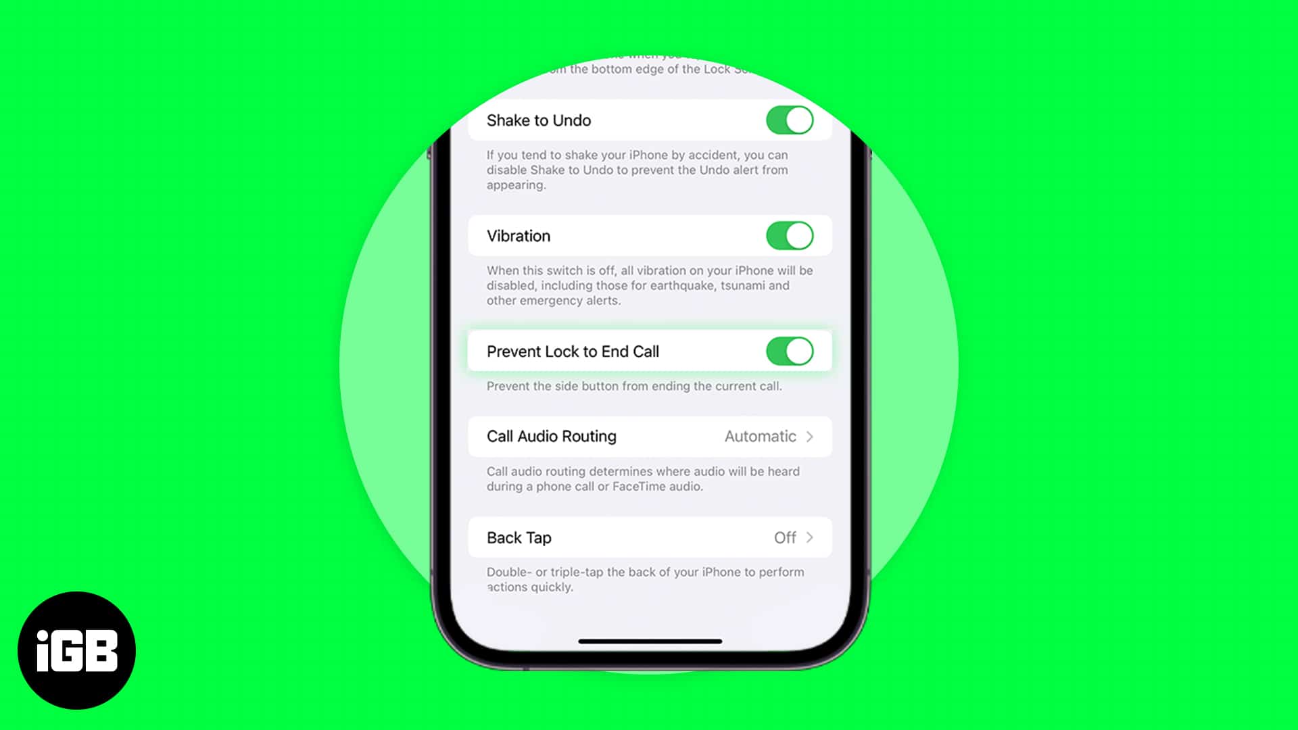View Shake to Undo description text
The width and height of the screenshot is (1298, 730).
(638, 170)
